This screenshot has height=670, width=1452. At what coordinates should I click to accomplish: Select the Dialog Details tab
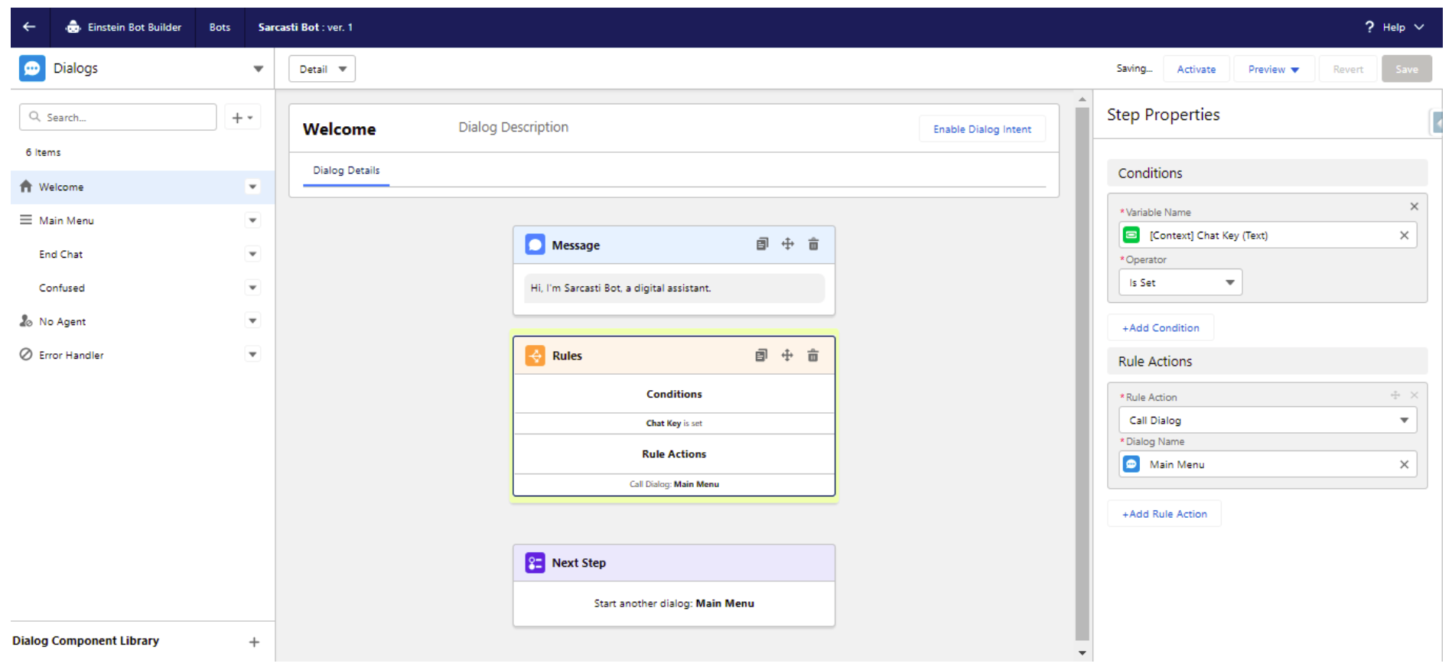[346, 171]
